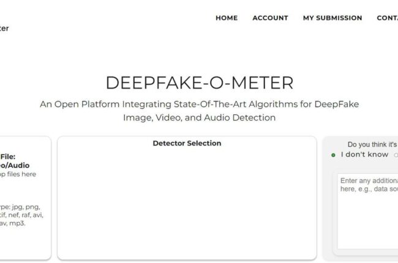Select the unselected radio option beside "I don't know"
Image resolution: width=398 pixels, height=263 pixels.
(396, 155)
